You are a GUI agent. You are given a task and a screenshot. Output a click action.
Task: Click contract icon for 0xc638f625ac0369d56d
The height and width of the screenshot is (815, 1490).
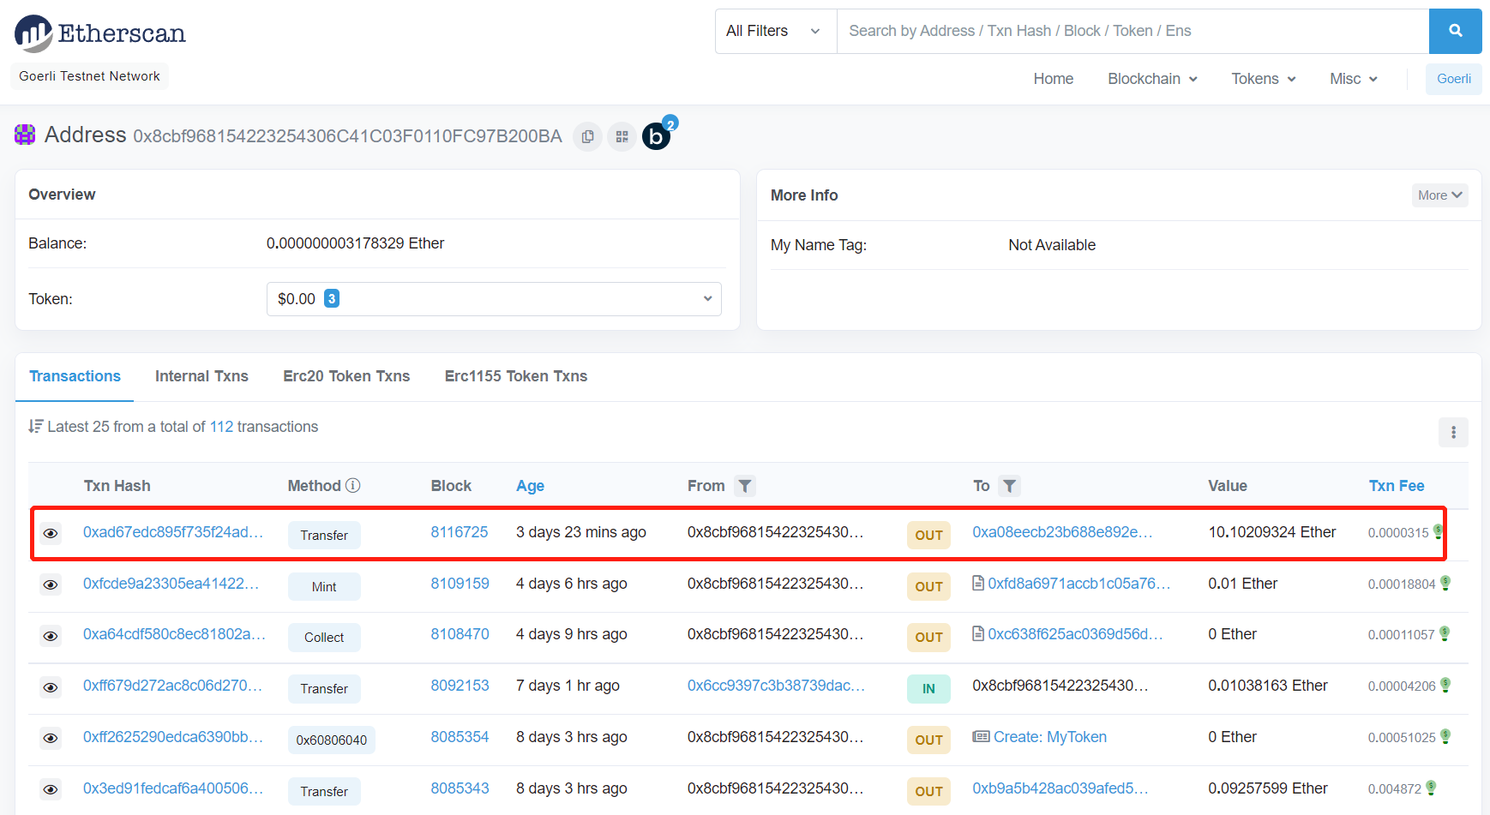coord(978,633)
